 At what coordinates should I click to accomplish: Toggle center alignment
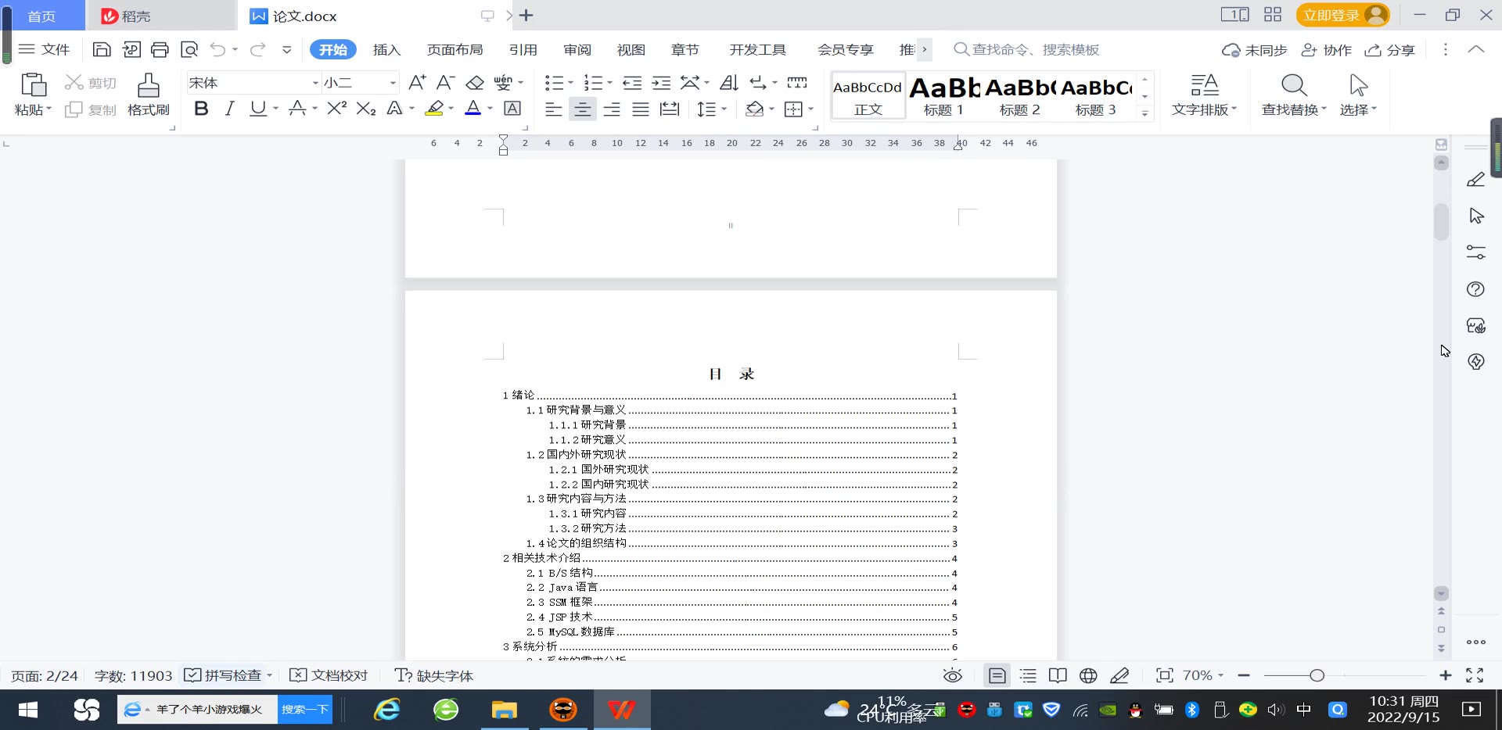point(583,109)
